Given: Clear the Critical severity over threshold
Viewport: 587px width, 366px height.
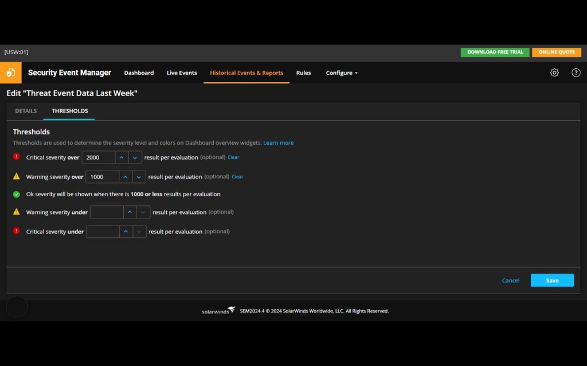Looking at the screenshot, I should click(233, 157).
